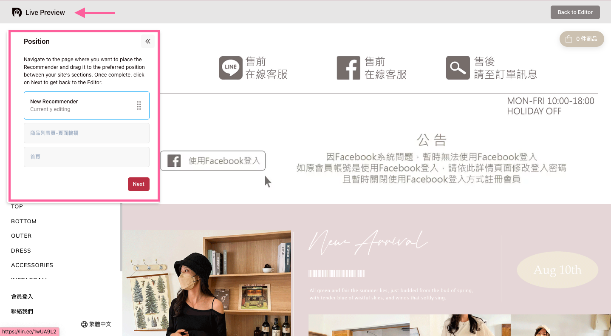611x336 pixels.
Task: Click 會員登入 link
Action: pyautogui.click(x=22, y=297)
